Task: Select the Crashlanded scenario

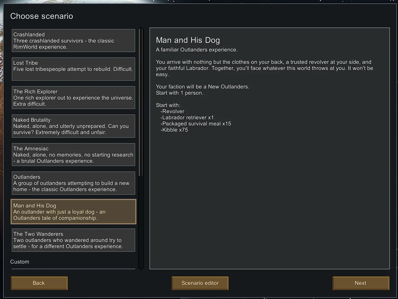Action: (x=73, y=41)
